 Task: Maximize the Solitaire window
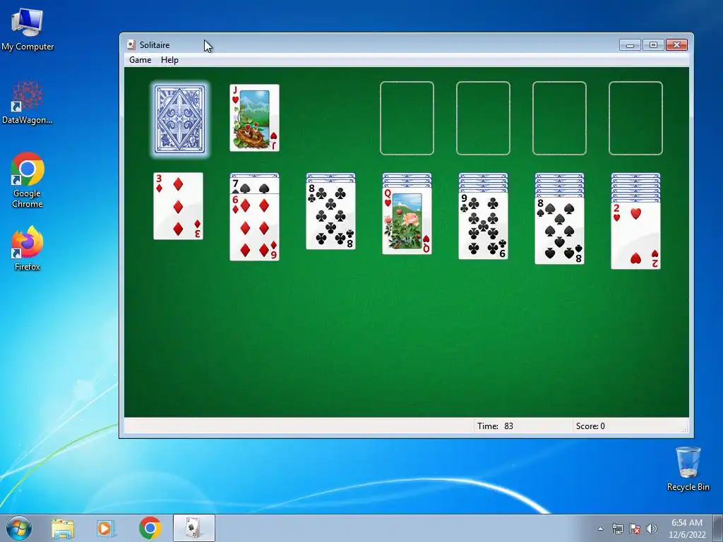click(x=653, y=44)
